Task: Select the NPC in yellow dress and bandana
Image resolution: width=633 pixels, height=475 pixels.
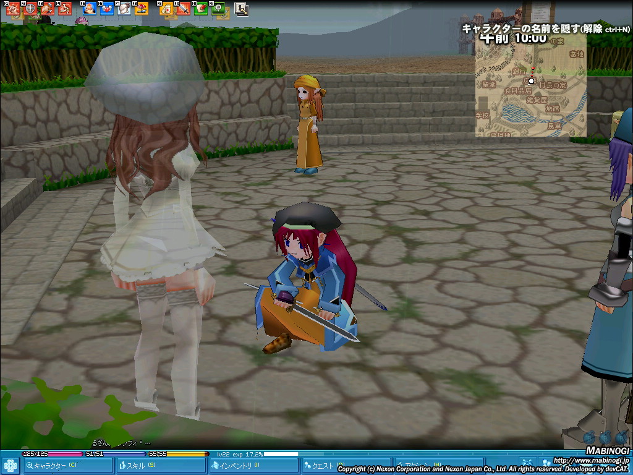Action: pos(309,124)
